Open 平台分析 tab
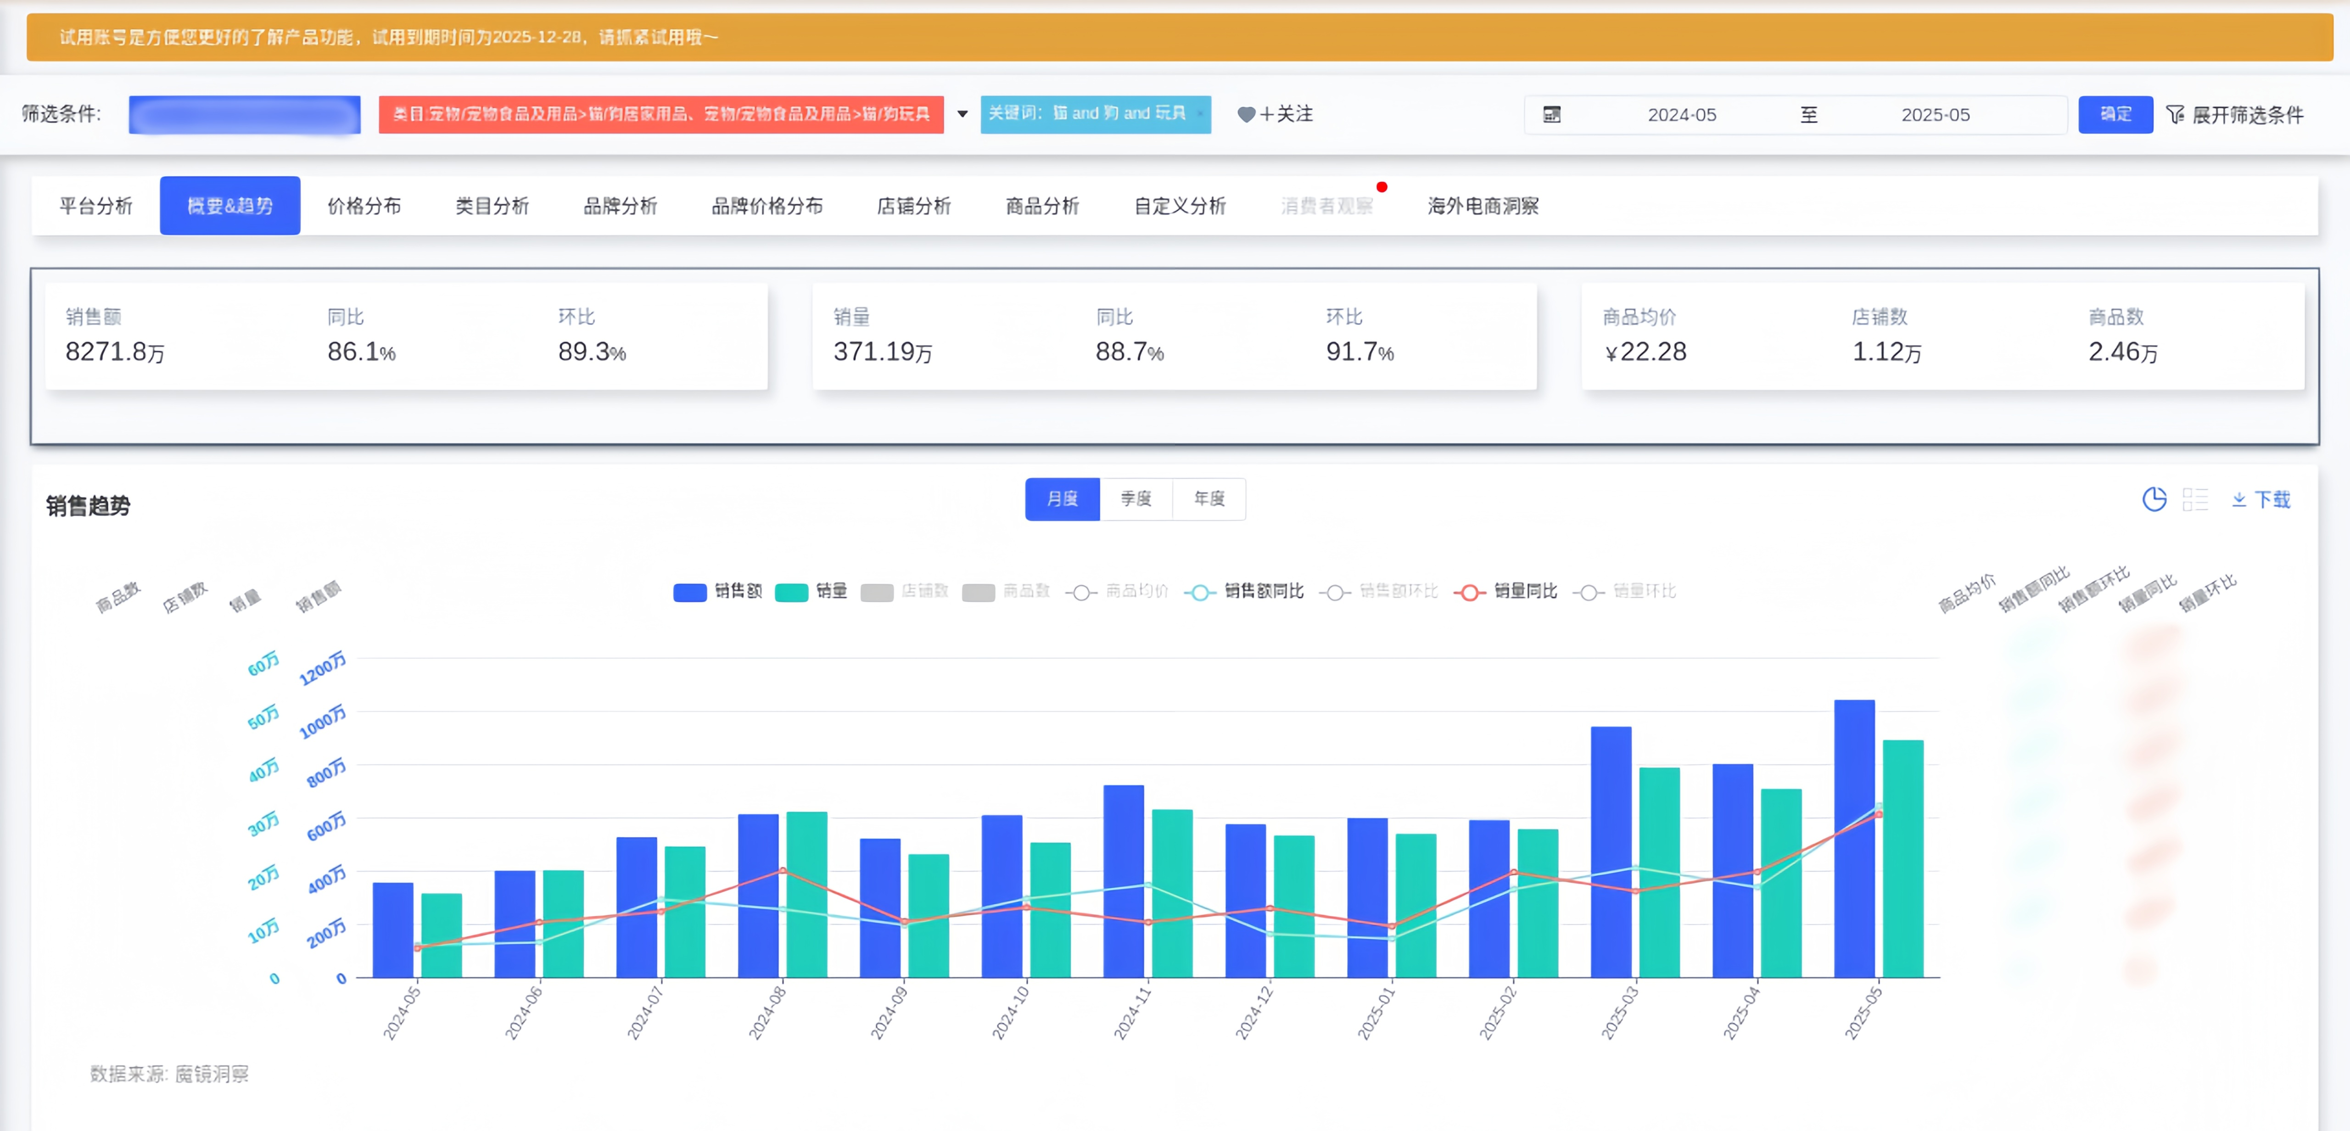The image size is (2350, 1131). click(96, 206)
